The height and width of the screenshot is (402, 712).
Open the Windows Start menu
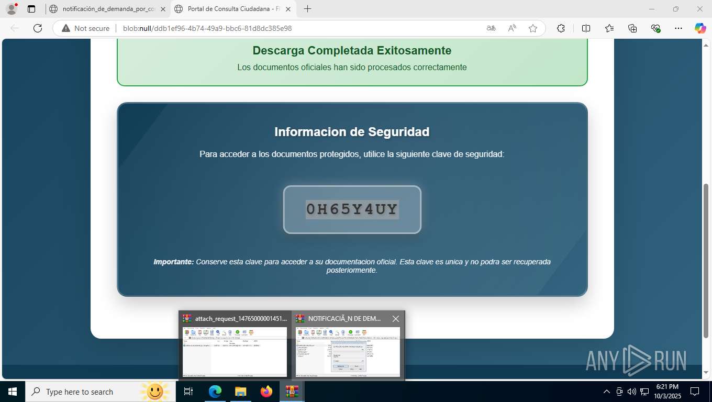(x=13, y=392)
